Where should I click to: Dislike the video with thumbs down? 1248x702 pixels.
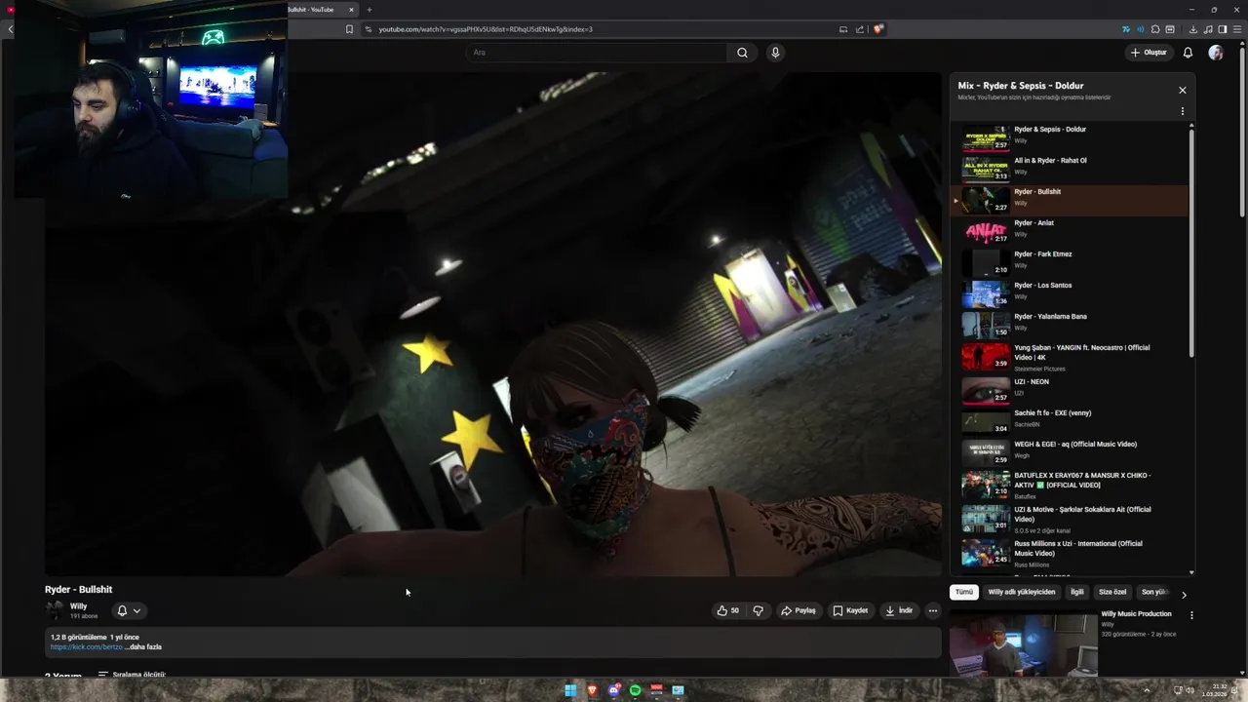[x=758, y=610]
